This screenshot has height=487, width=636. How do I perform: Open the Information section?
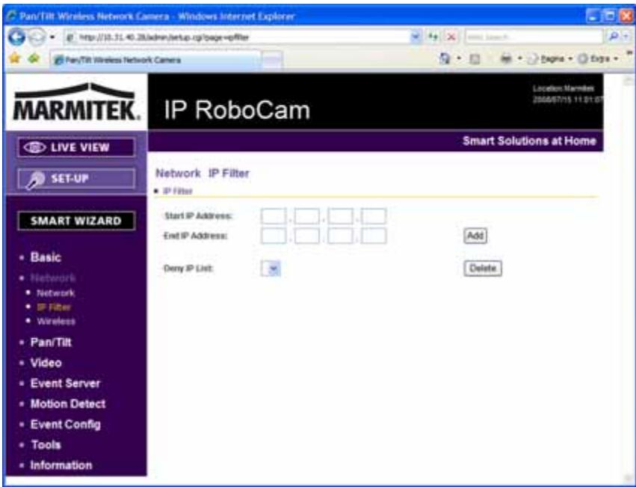[x=61, y=465]
